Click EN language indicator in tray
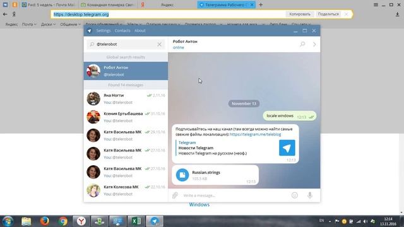Screen dimensions: 404x227 pos(321,221)
